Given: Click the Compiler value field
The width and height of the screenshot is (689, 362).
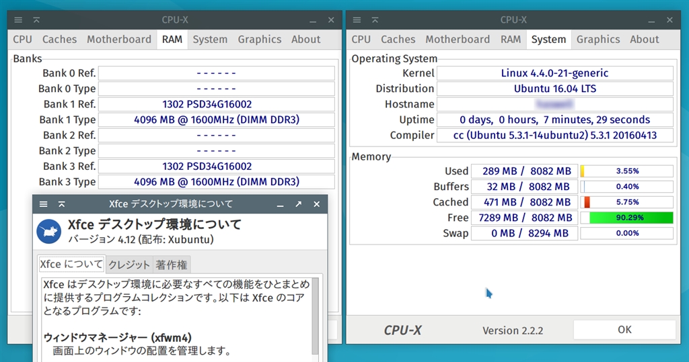Looking at the screenshot, I should point(555,135).
